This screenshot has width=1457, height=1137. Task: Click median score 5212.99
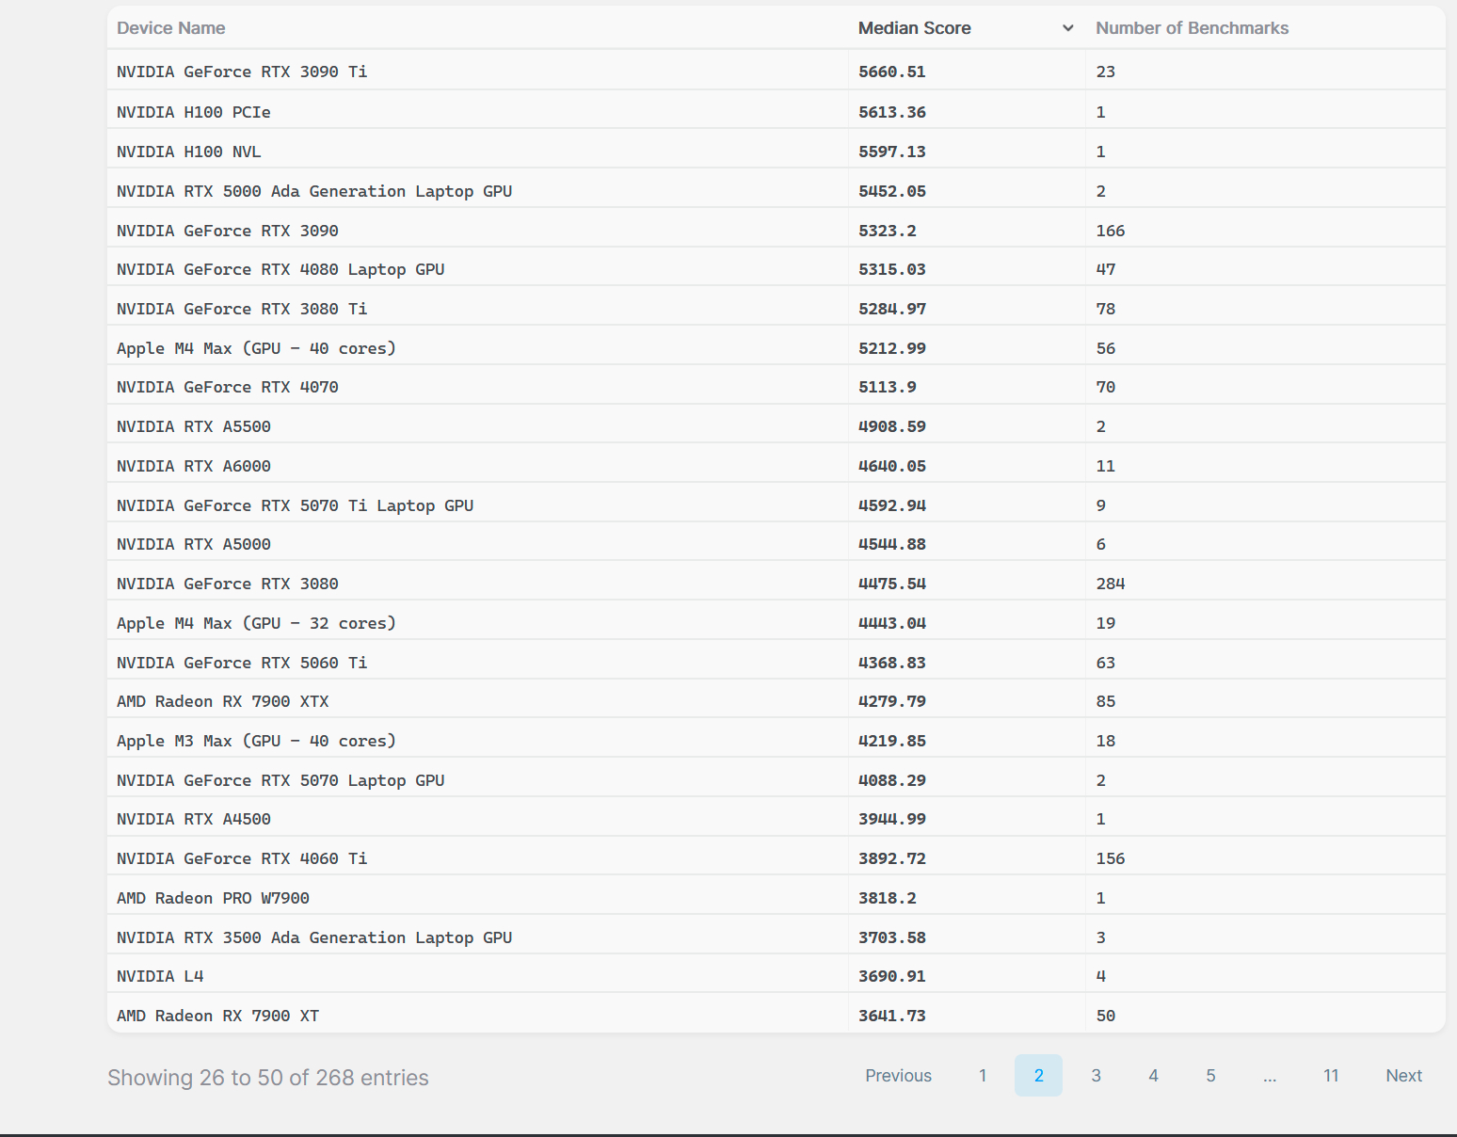coord(892,348)
